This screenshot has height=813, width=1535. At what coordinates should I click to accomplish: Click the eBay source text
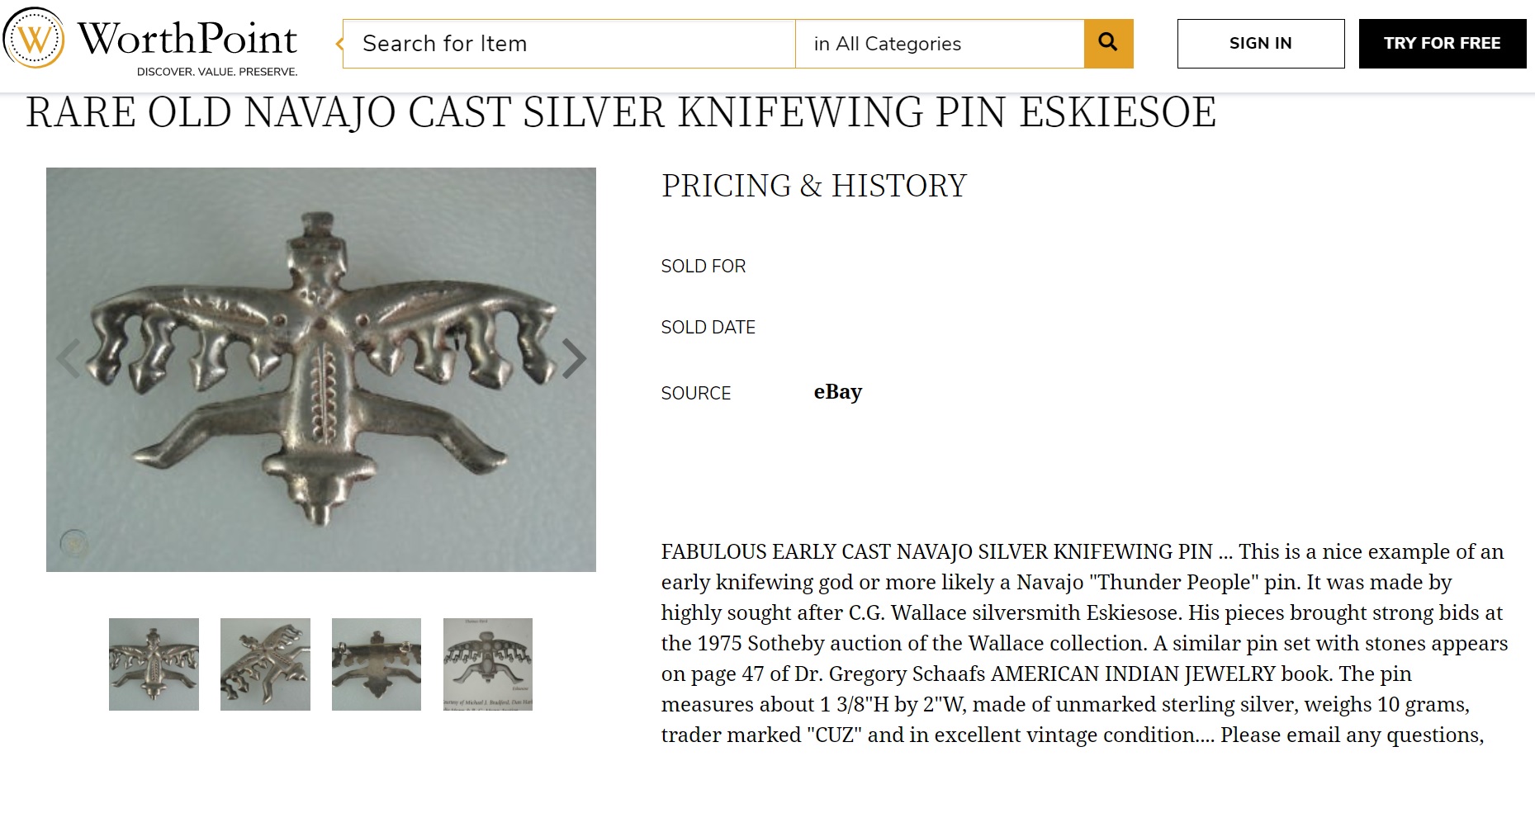837,392
